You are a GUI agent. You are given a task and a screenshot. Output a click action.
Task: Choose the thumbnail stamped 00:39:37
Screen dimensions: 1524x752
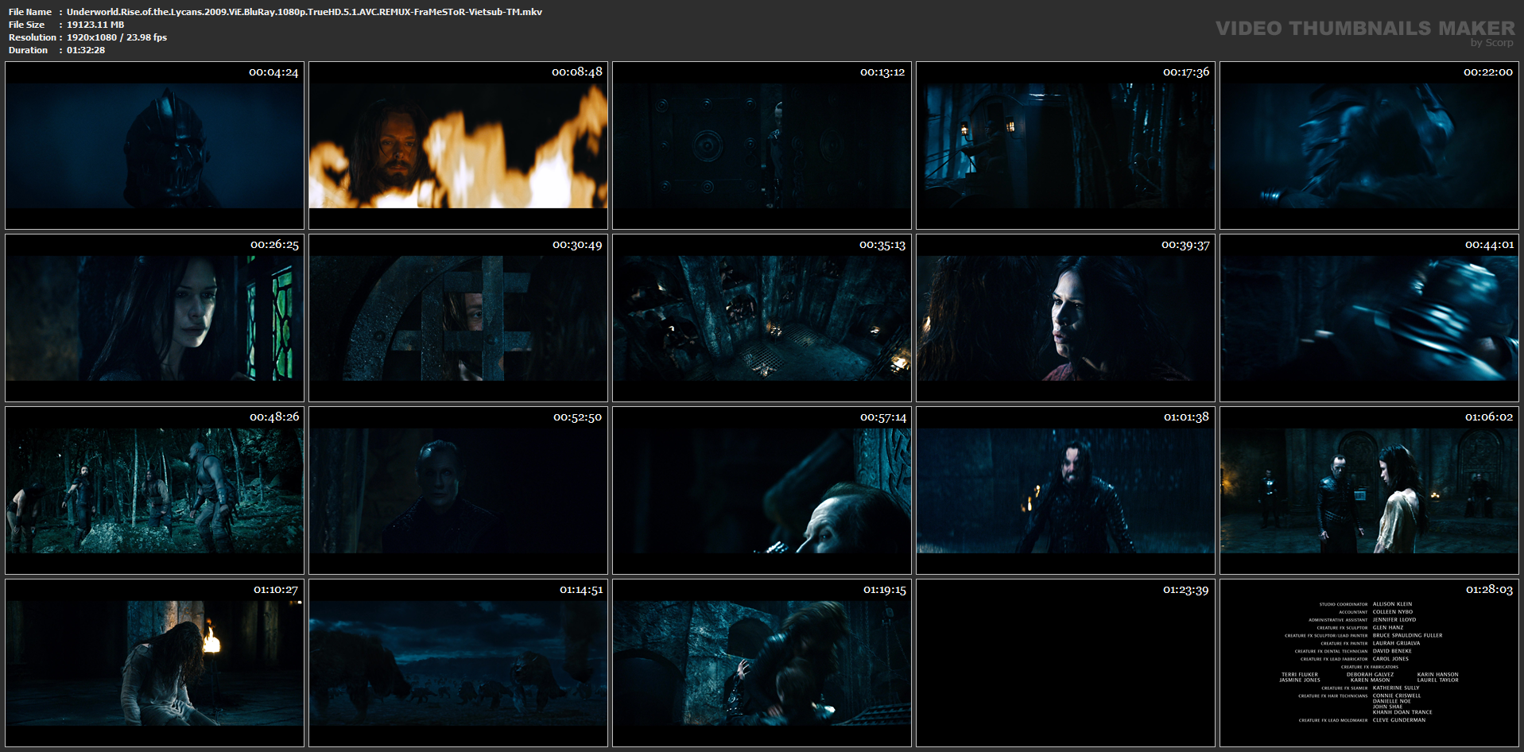click(1065, 318)
